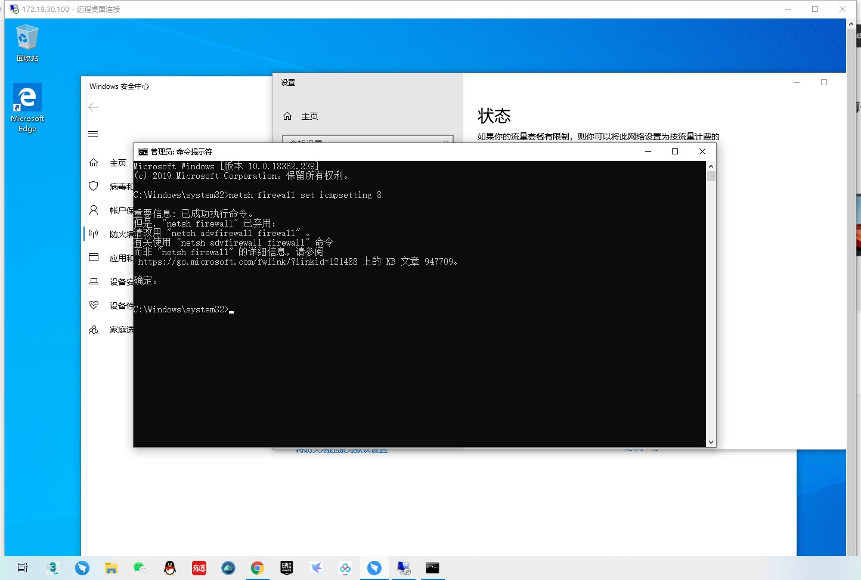The image size is (861, 580).
Task: Switch to Command Prompt taskbar icon
Action: 432,568
